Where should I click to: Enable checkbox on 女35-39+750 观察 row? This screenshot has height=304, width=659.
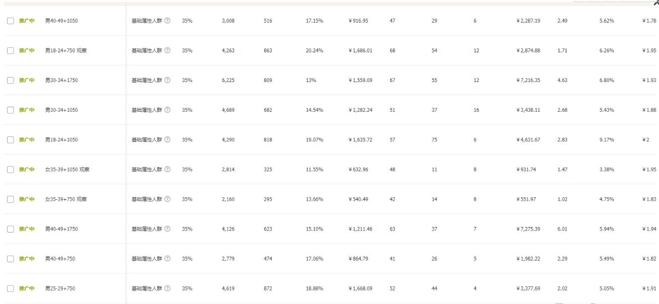point(11,199)
